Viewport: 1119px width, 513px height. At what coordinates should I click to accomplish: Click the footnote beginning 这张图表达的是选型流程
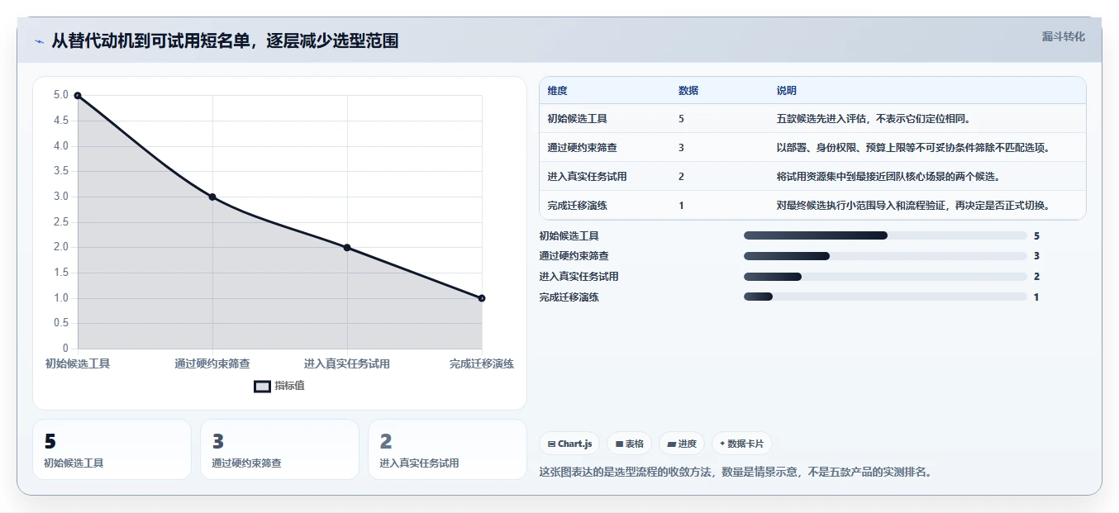click(x=735, y=473)
